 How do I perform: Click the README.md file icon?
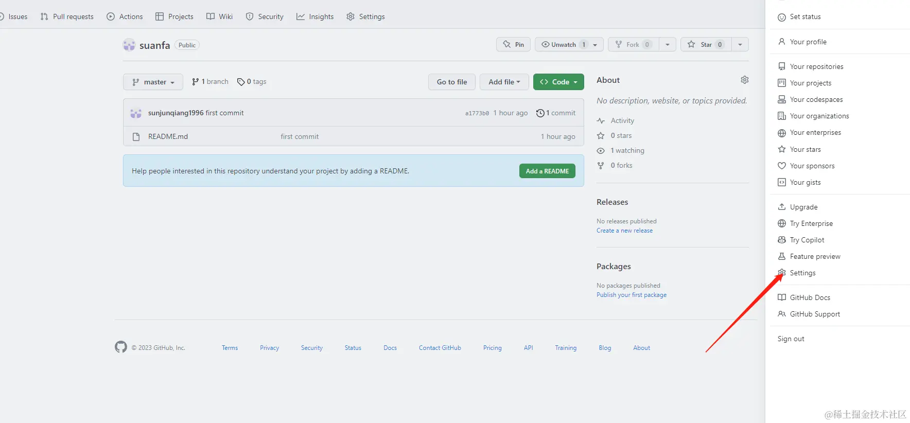point(136,136)
